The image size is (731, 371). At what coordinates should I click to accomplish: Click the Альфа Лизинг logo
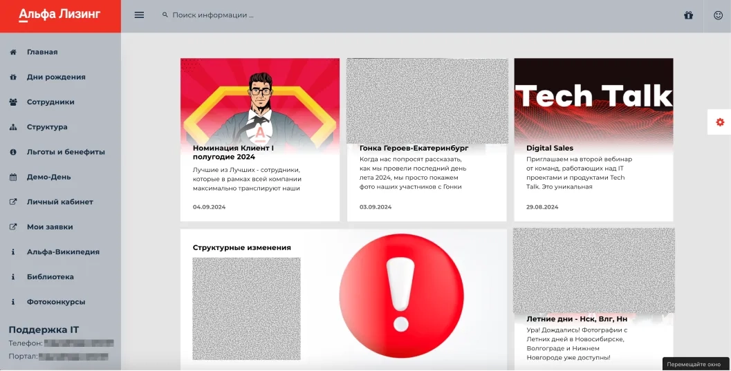tap(59, 15)
